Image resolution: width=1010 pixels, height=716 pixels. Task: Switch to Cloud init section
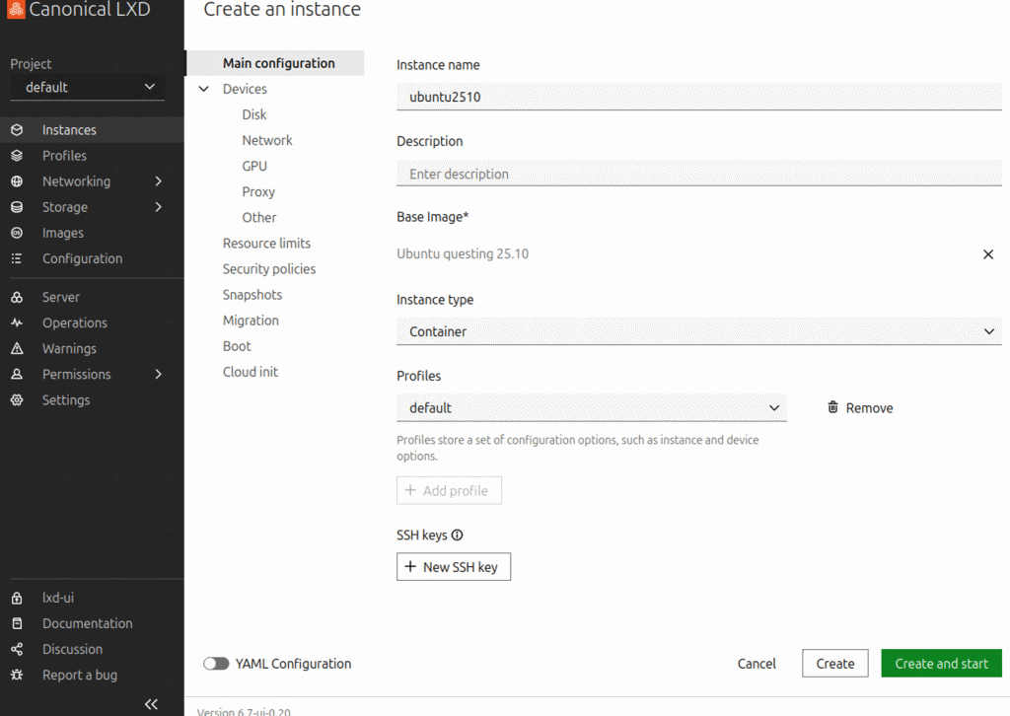pos(251,372)
